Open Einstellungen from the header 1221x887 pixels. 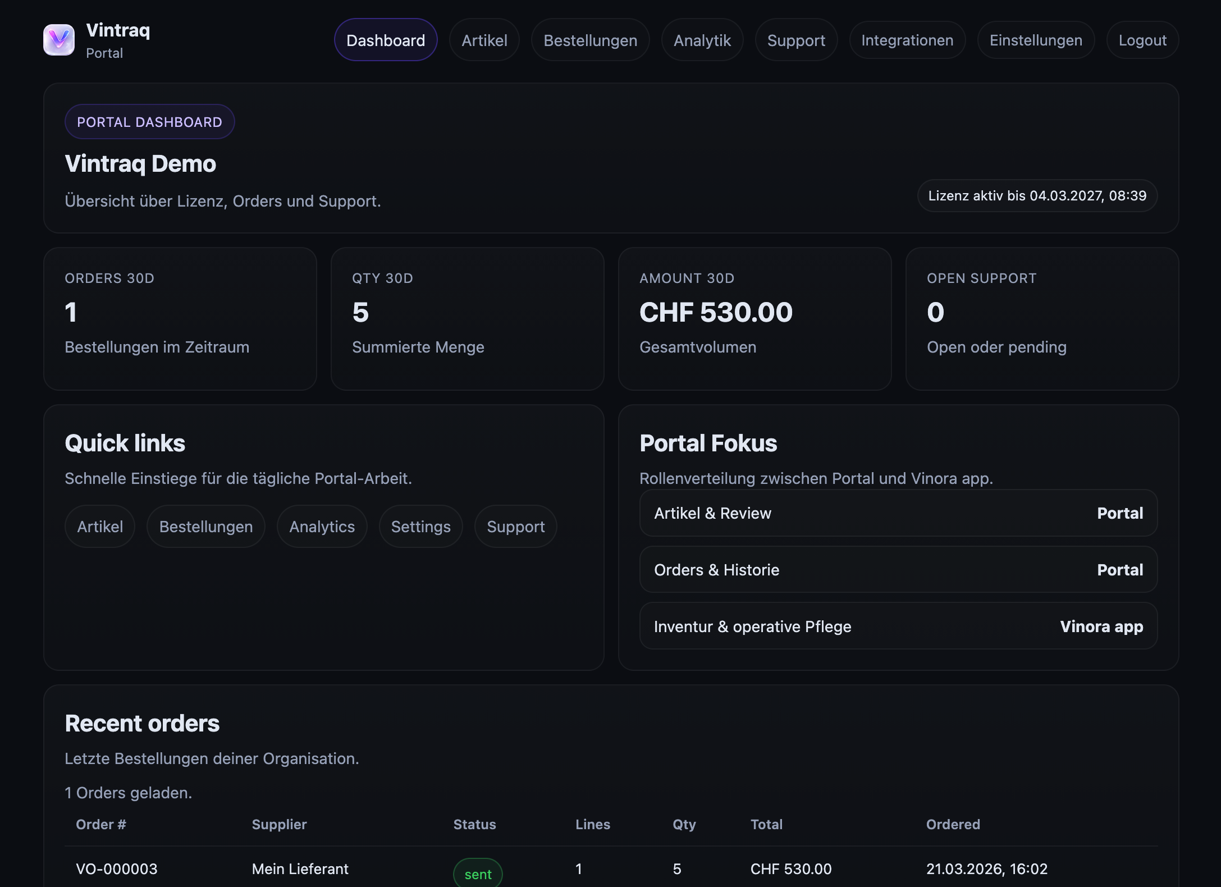[x=1036, y=40]
